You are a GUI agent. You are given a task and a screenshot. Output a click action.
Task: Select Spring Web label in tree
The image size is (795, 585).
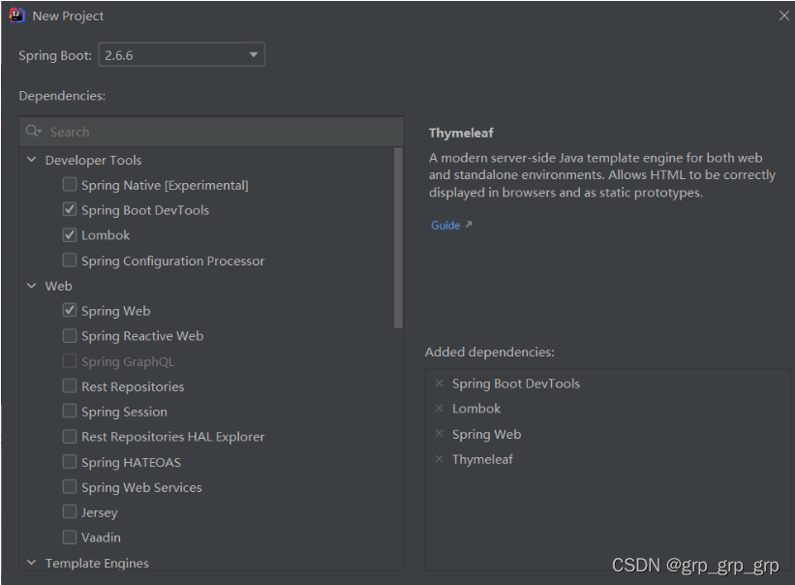coord(115,311)
